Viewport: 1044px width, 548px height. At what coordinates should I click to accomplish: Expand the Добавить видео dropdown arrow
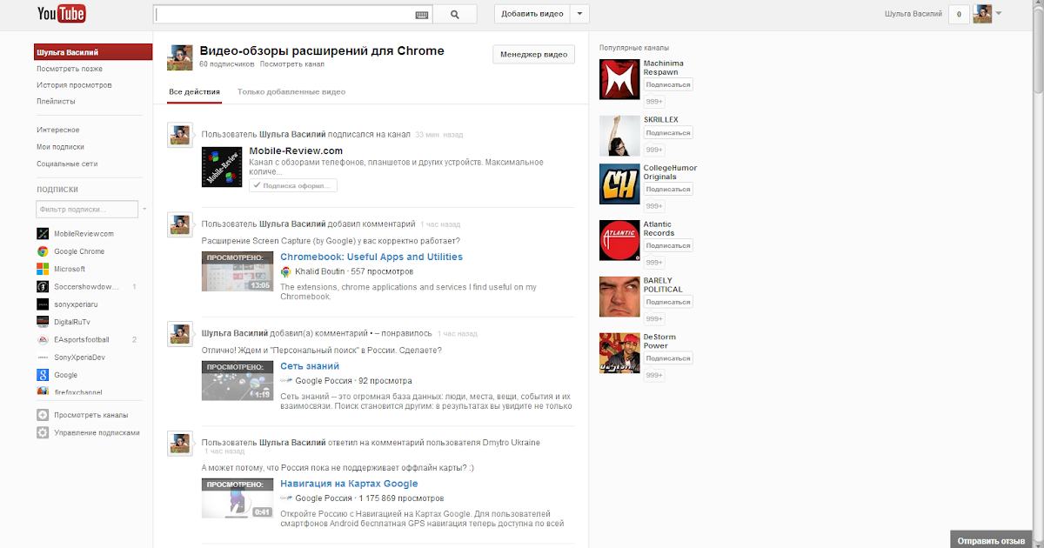pos(581,14)
